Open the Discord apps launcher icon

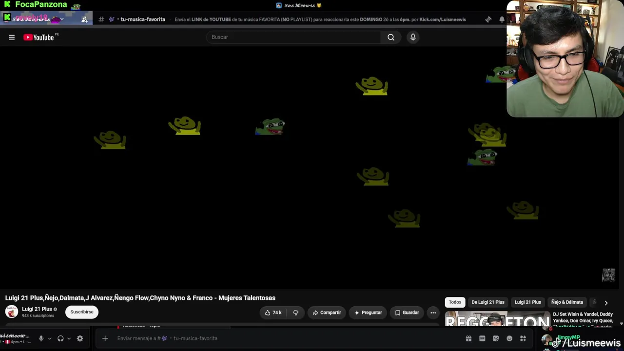(x=523, y=338)
